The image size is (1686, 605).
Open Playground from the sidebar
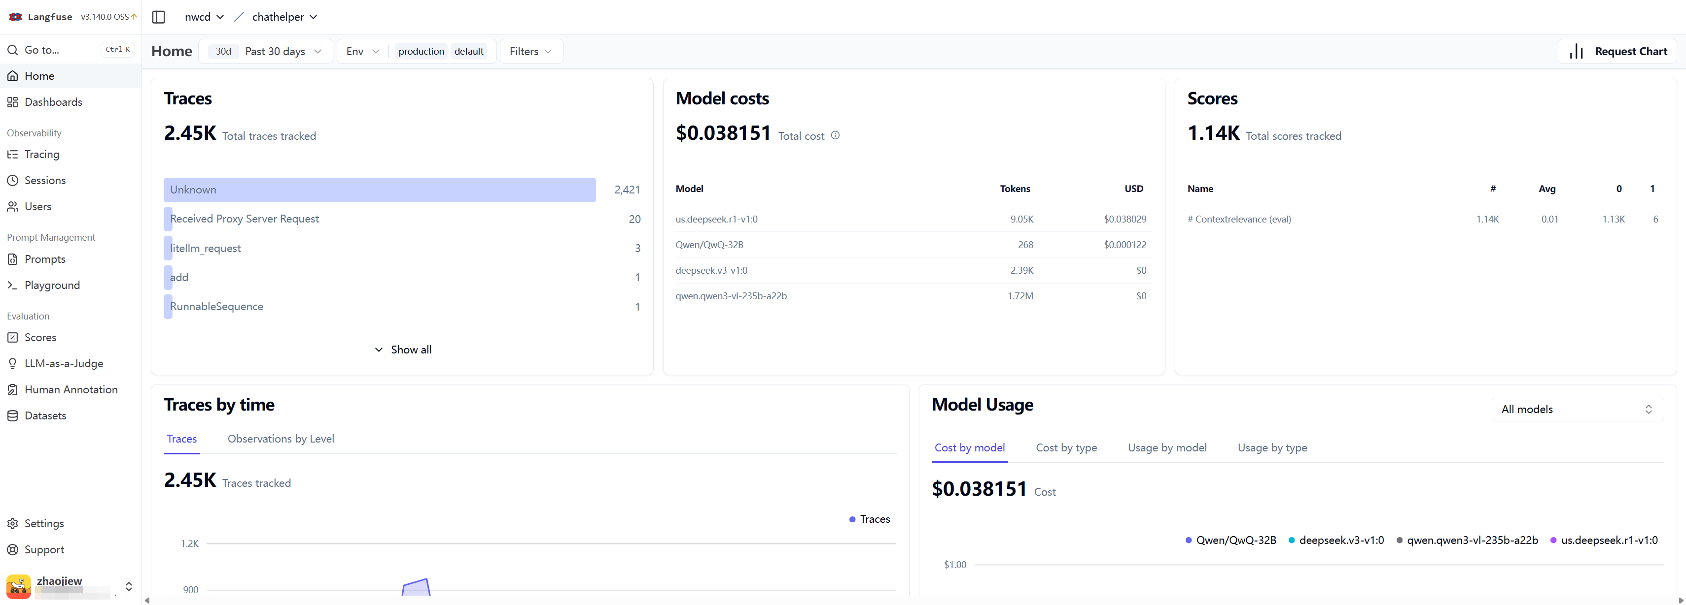(52, 285)
